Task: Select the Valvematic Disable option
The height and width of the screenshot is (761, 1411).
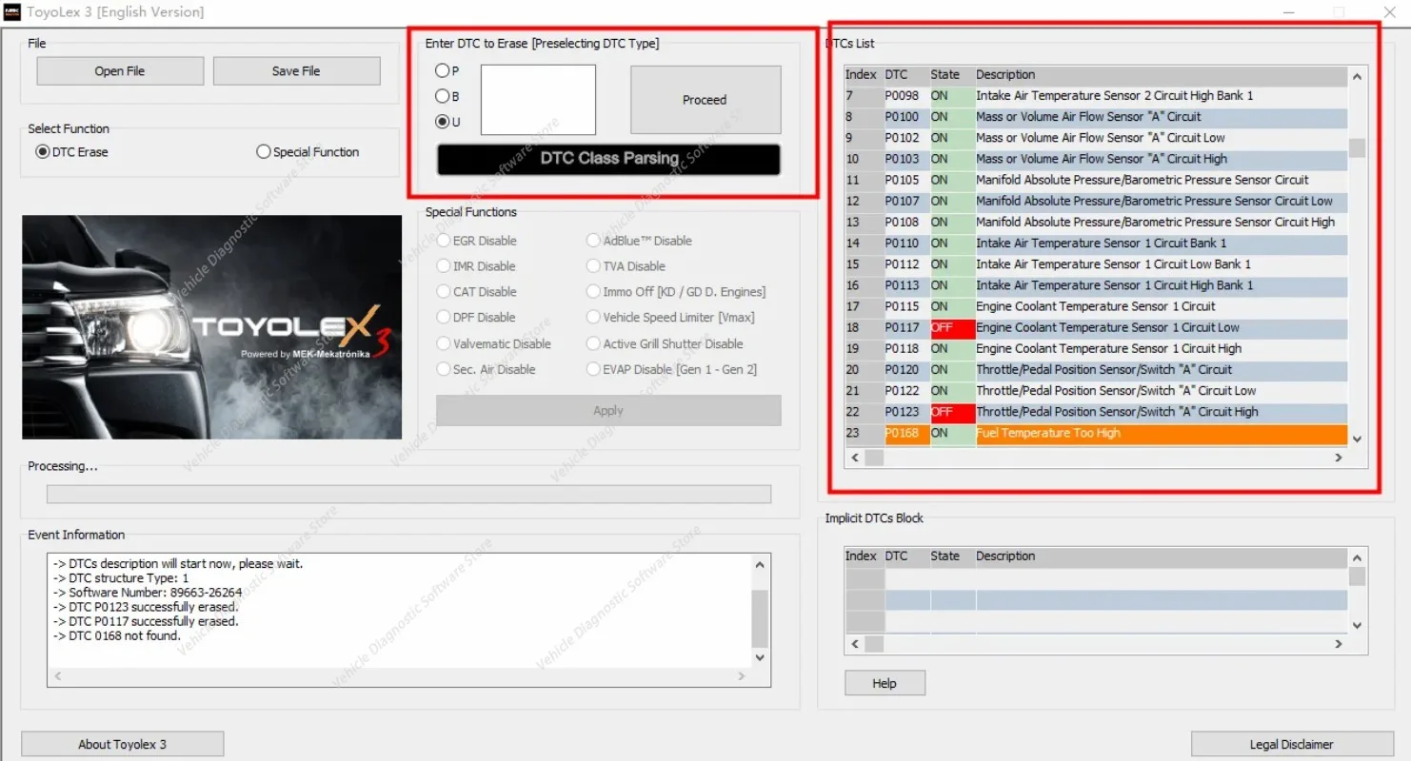Action: [x=494, y=344]
